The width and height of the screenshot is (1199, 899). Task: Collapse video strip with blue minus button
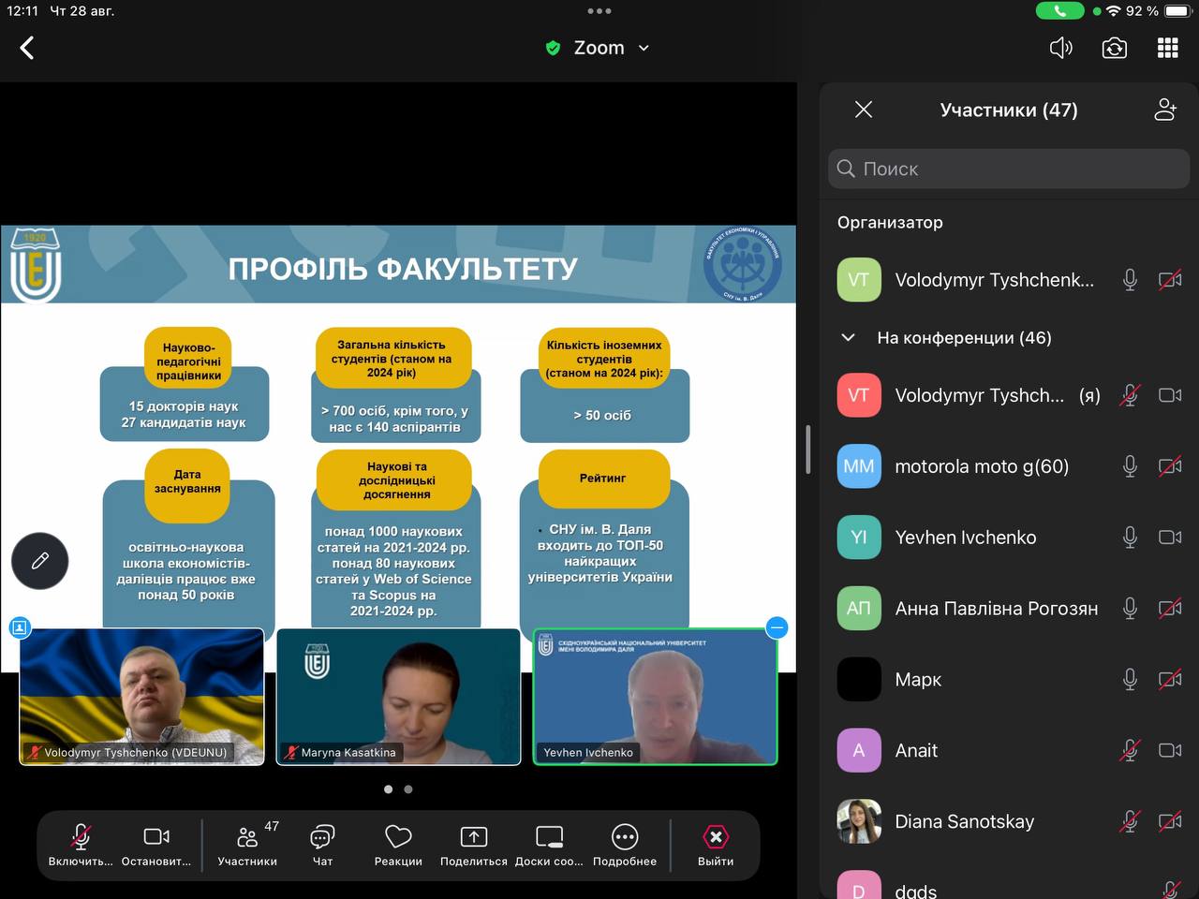pos(777,627)
